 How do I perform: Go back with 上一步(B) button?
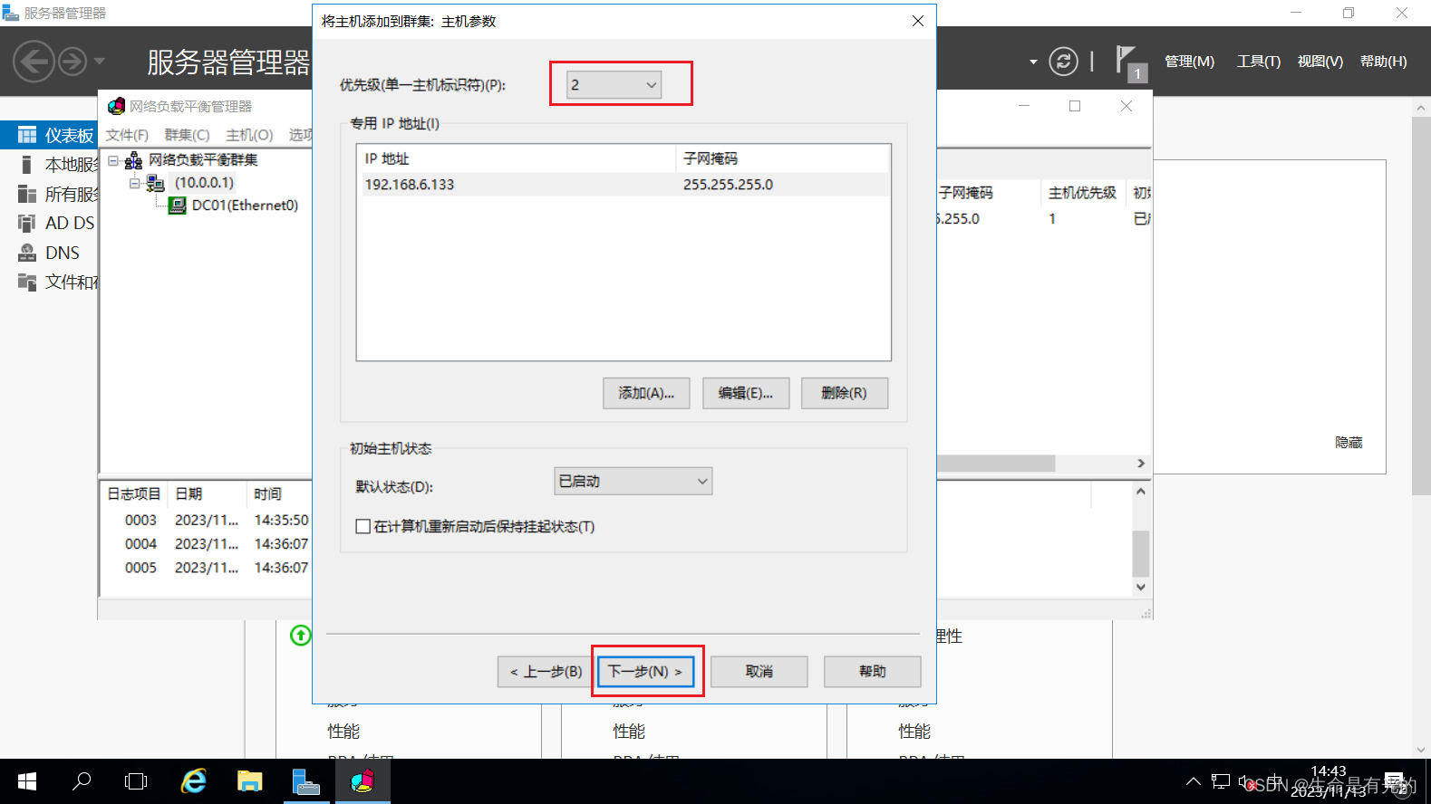(x=545, y=672)
